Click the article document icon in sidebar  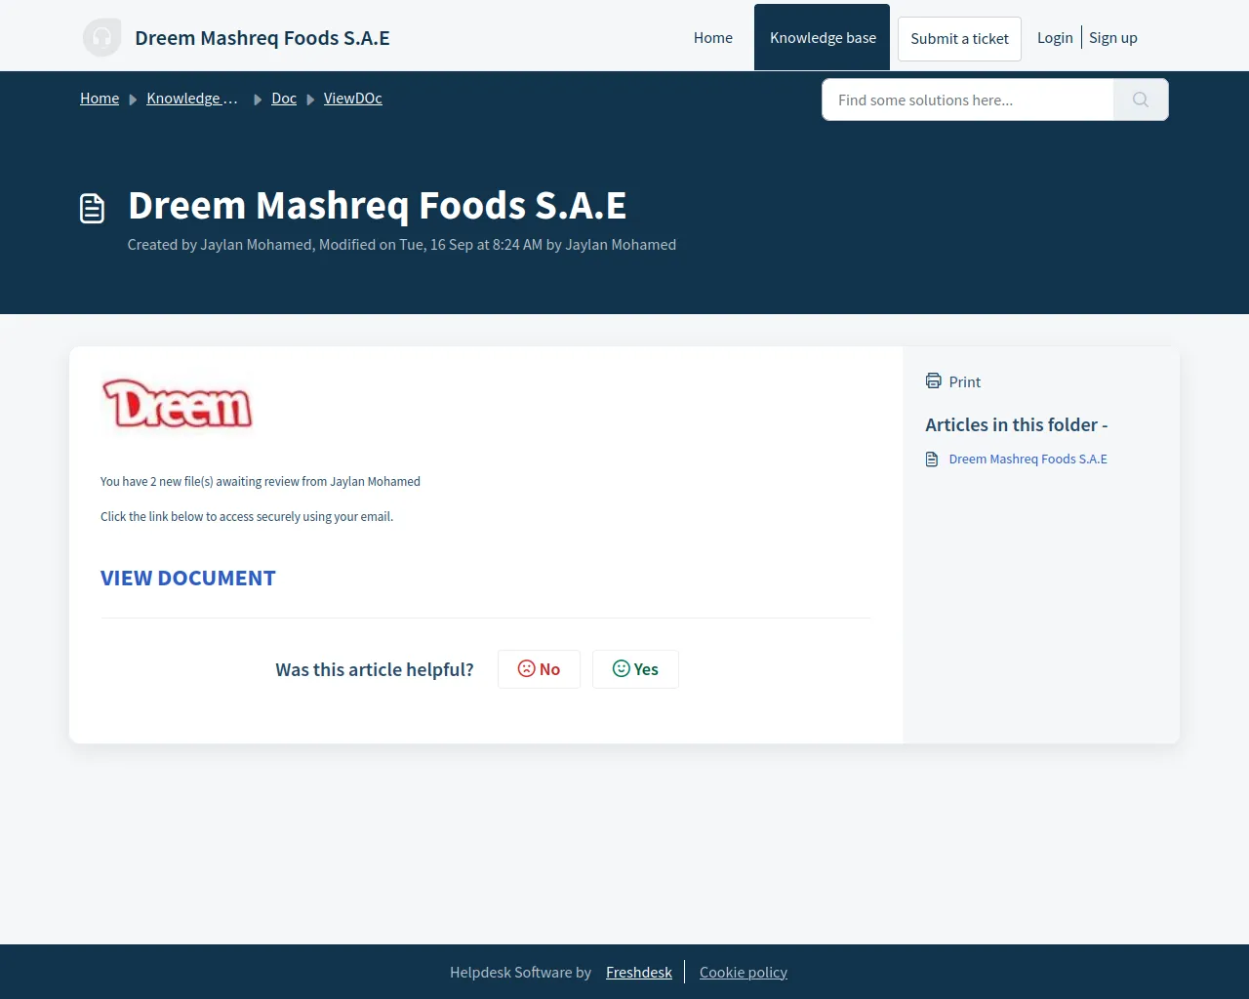point(932,460)
